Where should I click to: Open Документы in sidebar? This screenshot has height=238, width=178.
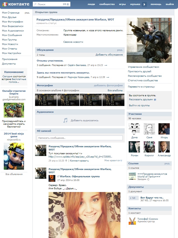(x=9, y=64)
